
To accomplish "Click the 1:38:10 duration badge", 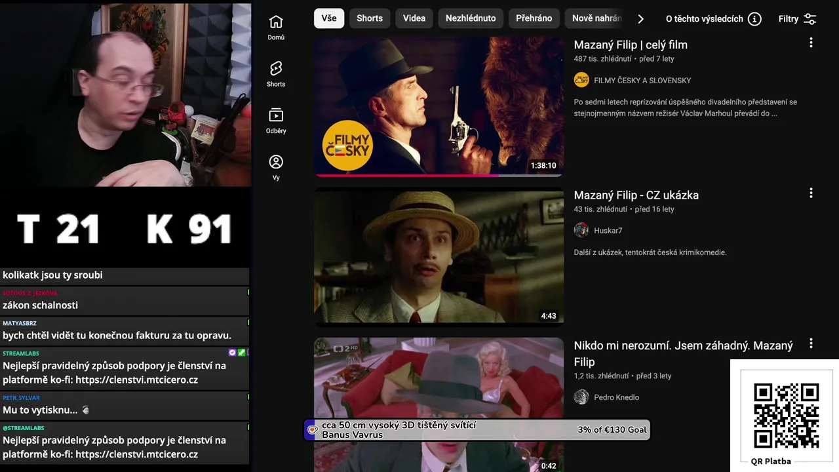I will pyautogui.click(x=543, y=166).
